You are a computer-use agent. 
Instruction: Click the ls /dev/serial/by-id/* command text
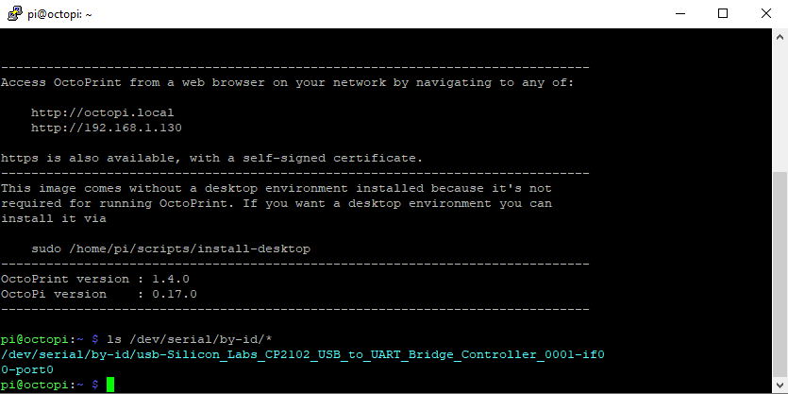[190, 339]
